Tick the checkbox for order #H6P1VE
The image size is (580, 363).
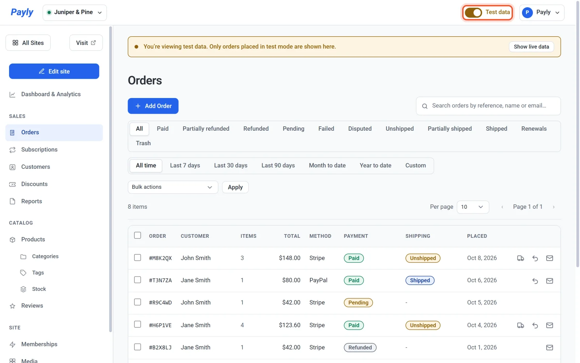click(137, 324)
